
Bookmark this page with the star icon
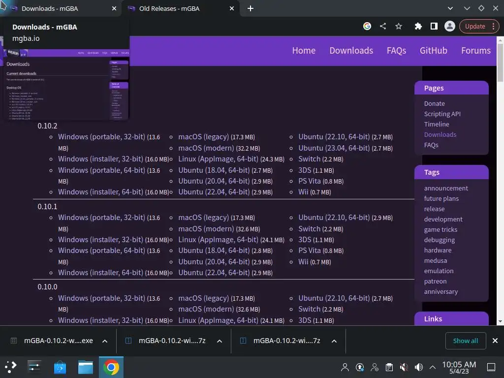tap(399, 26)
